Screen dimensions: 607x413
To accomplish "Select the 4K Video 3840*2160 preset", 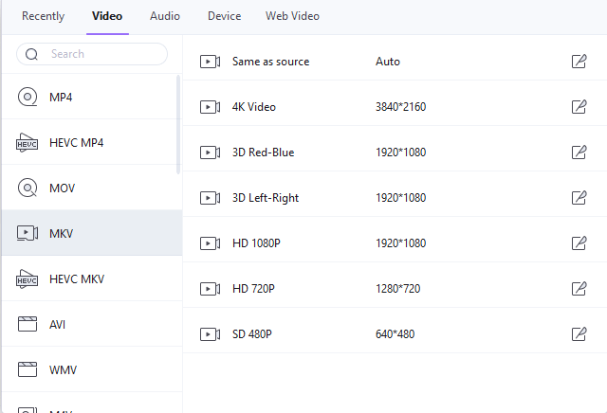I will (379, 107).
